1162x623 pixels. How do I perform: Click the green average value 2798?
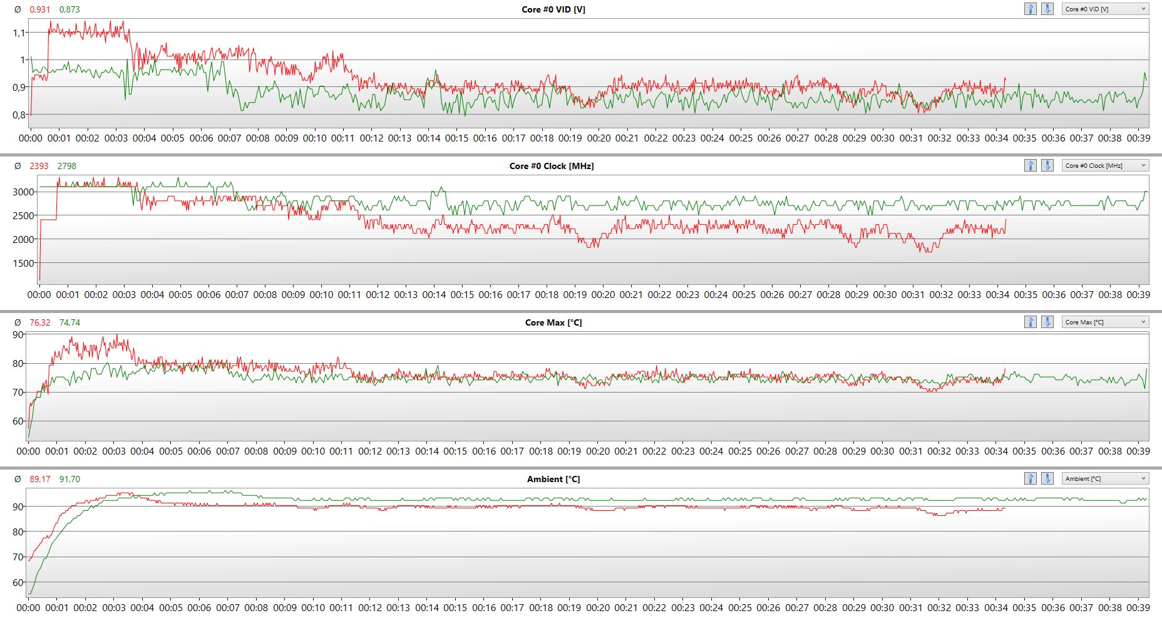tap(67, 166)
